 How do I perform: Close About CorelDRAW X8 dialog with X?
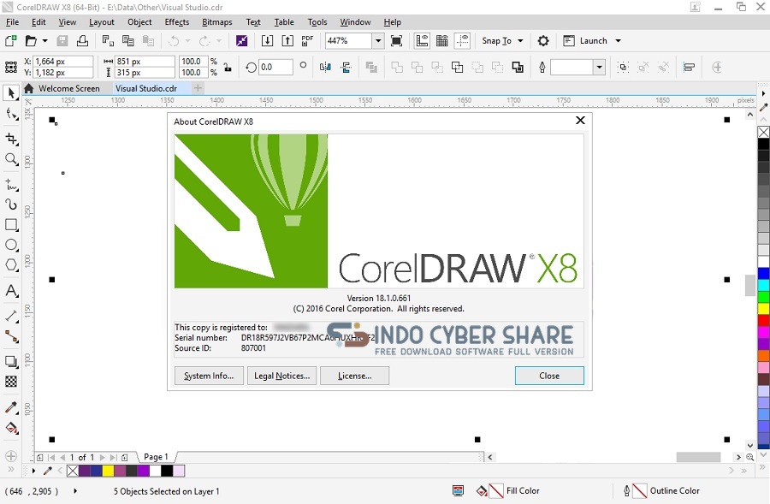pos(580,121)
